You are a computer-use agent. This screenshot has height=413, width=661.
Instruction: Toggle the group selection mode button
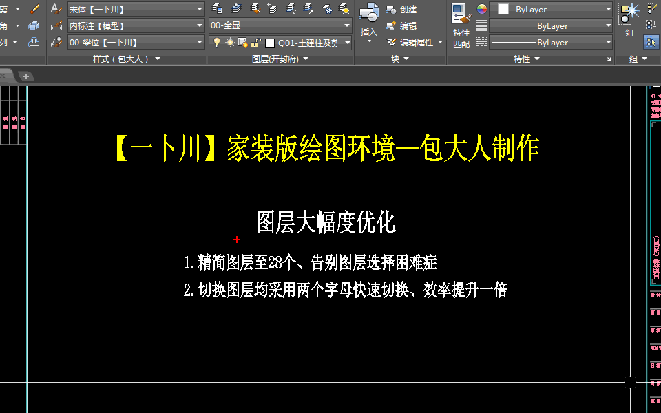point(651,42)
